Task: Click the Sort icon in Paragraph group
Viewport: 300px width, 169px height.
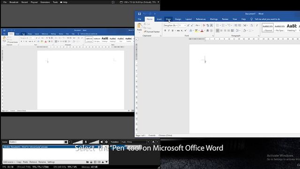Action: coord(252,25)
